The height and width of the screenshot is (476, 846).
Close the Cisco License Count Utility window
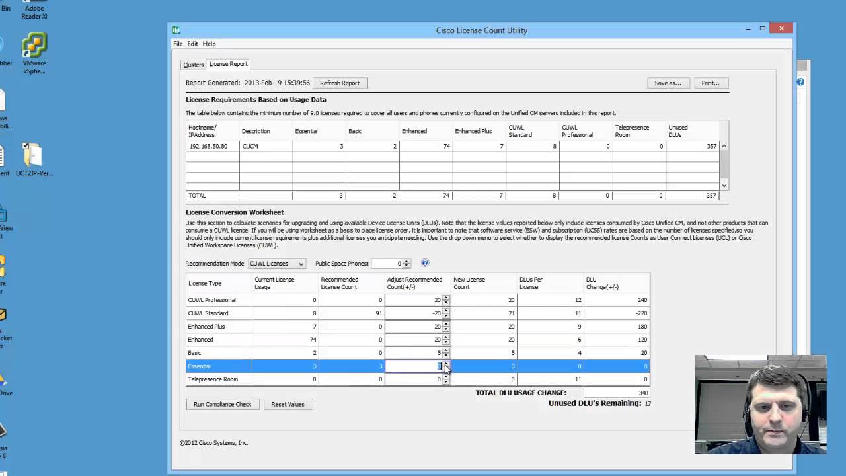[781, 28]
